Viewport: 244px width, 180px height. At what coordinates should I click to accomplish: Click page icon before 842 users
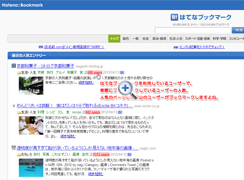(83, 112)
